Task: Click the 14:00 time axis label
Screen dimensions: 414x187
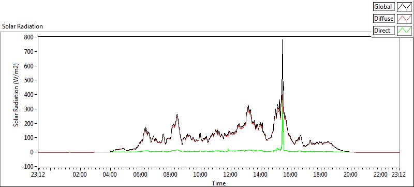Action: coord(260,175)
